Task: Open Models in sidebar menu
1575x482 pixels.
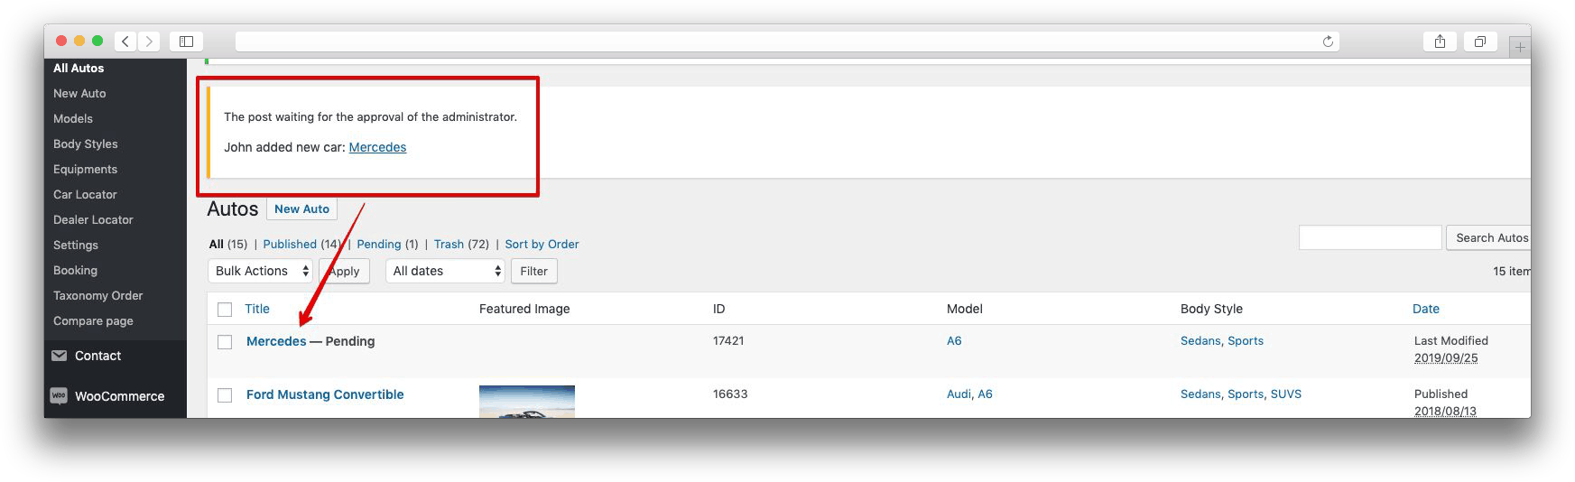Action: point(73,118)
